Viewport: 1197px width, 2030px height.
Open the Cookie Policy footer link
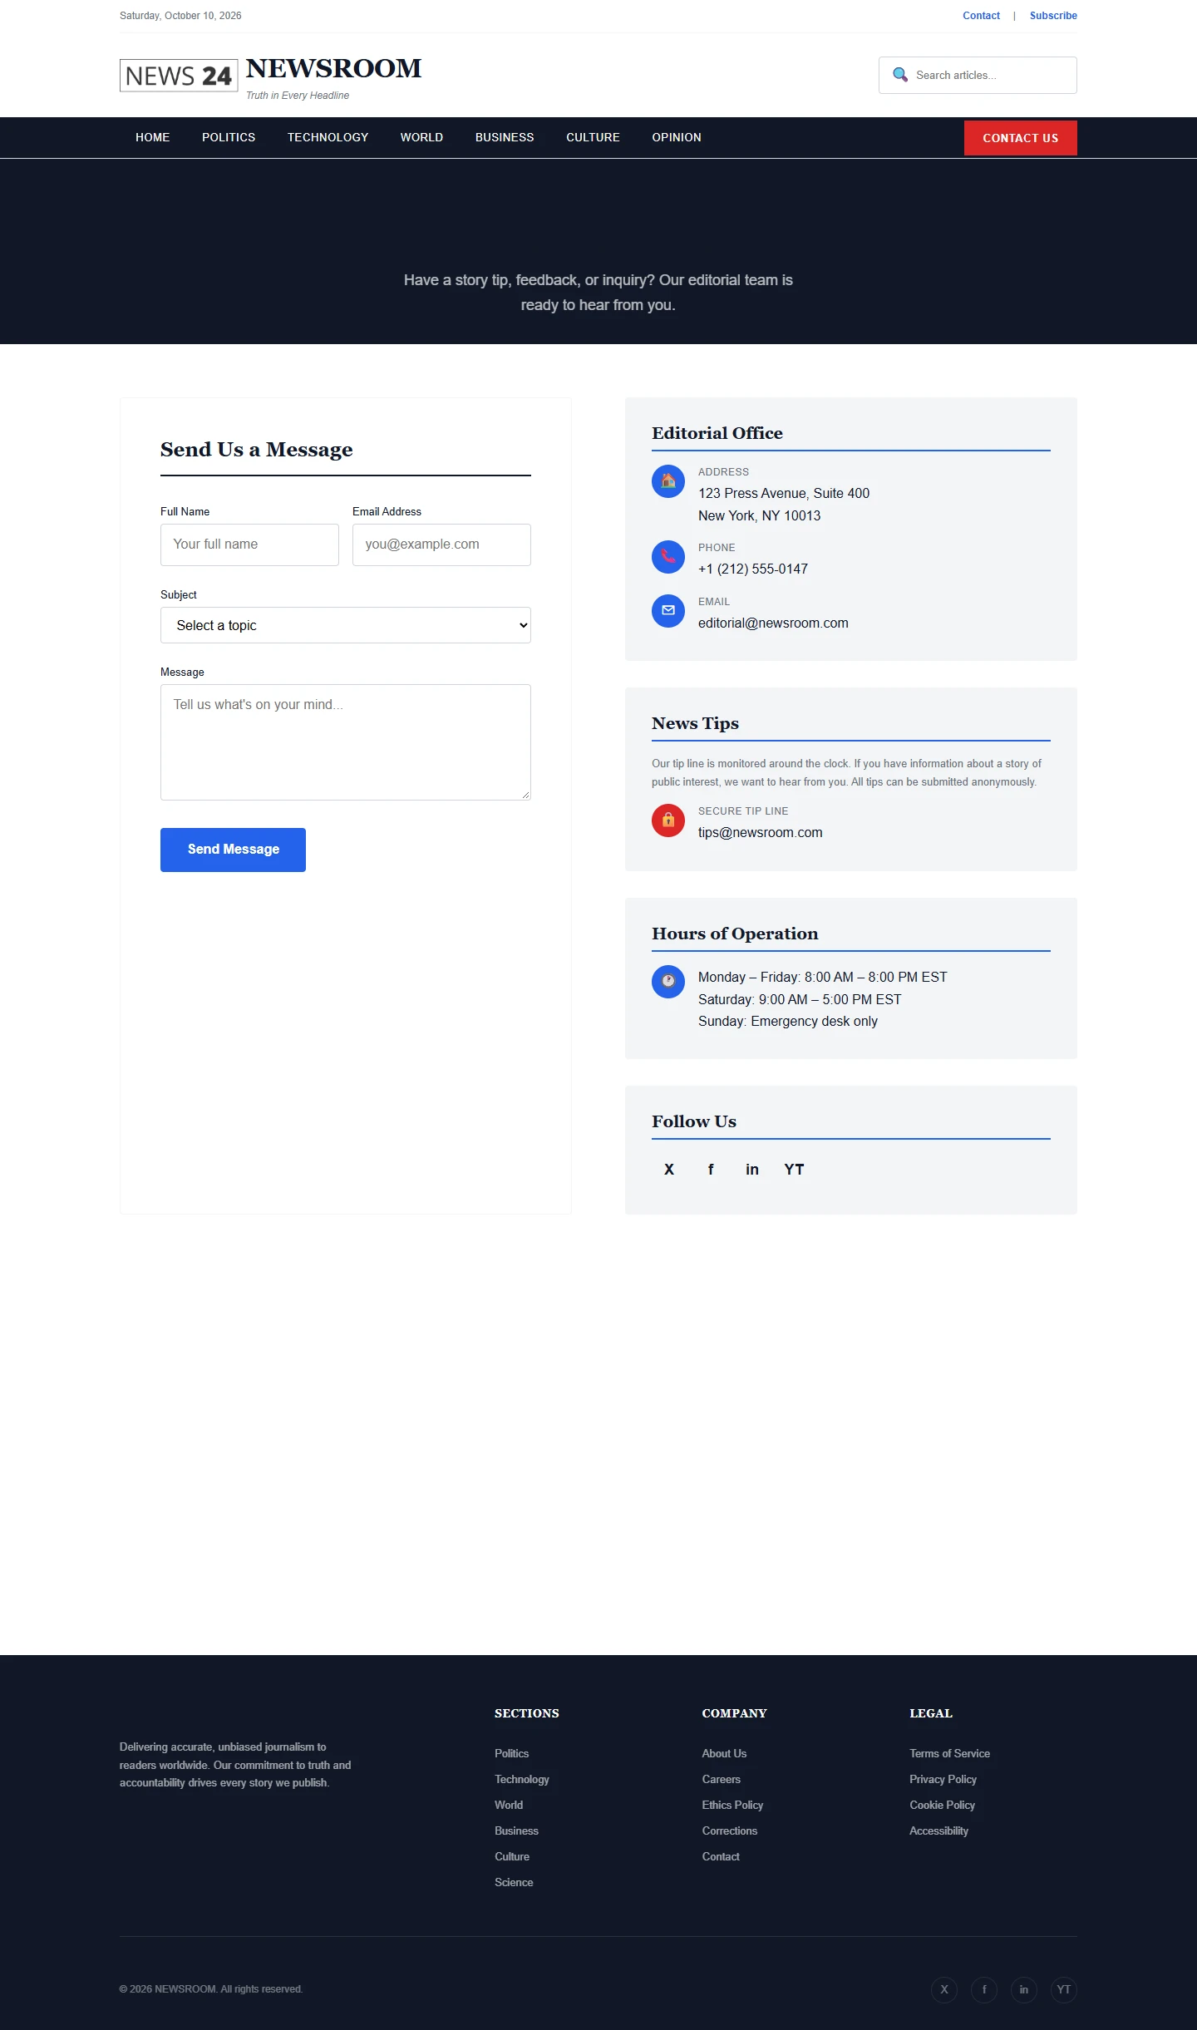942,1805
